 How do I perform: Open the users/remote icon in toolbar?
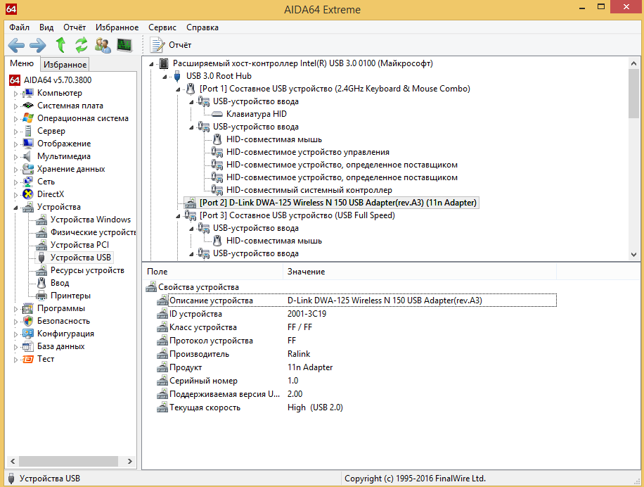(x=103, y=45)
